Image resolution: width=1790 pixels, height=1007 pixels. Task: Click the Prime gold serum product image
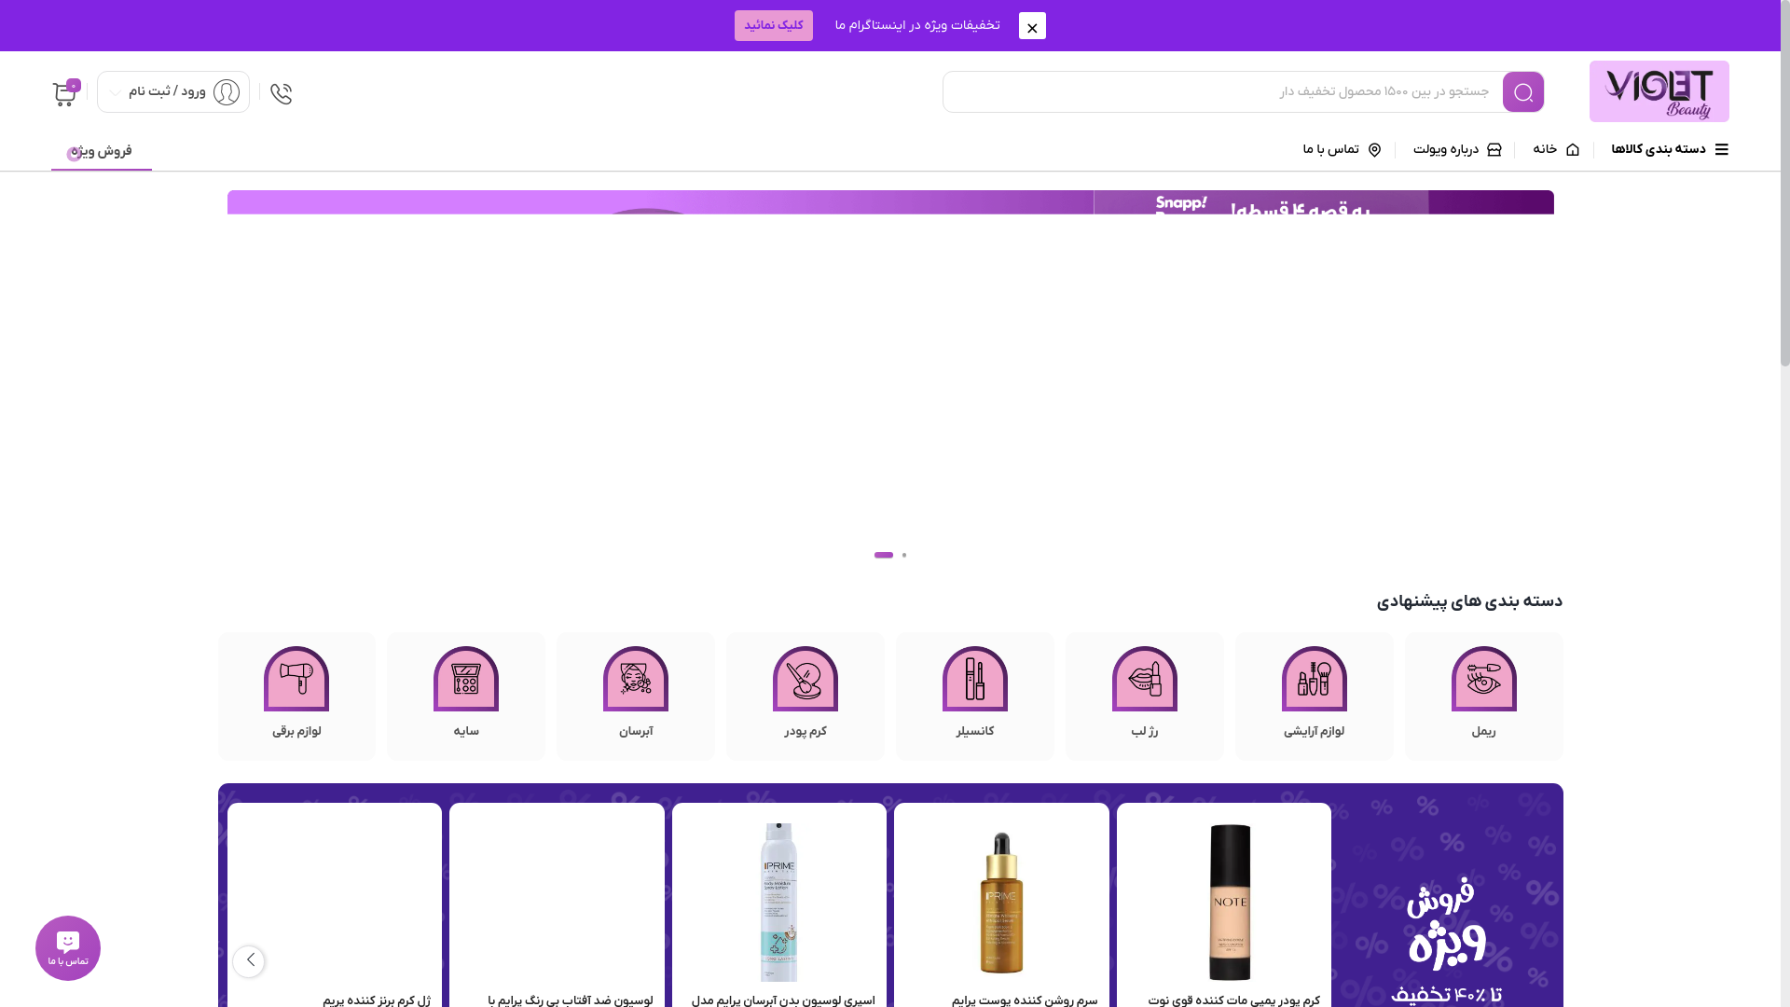pos(1001,903)
